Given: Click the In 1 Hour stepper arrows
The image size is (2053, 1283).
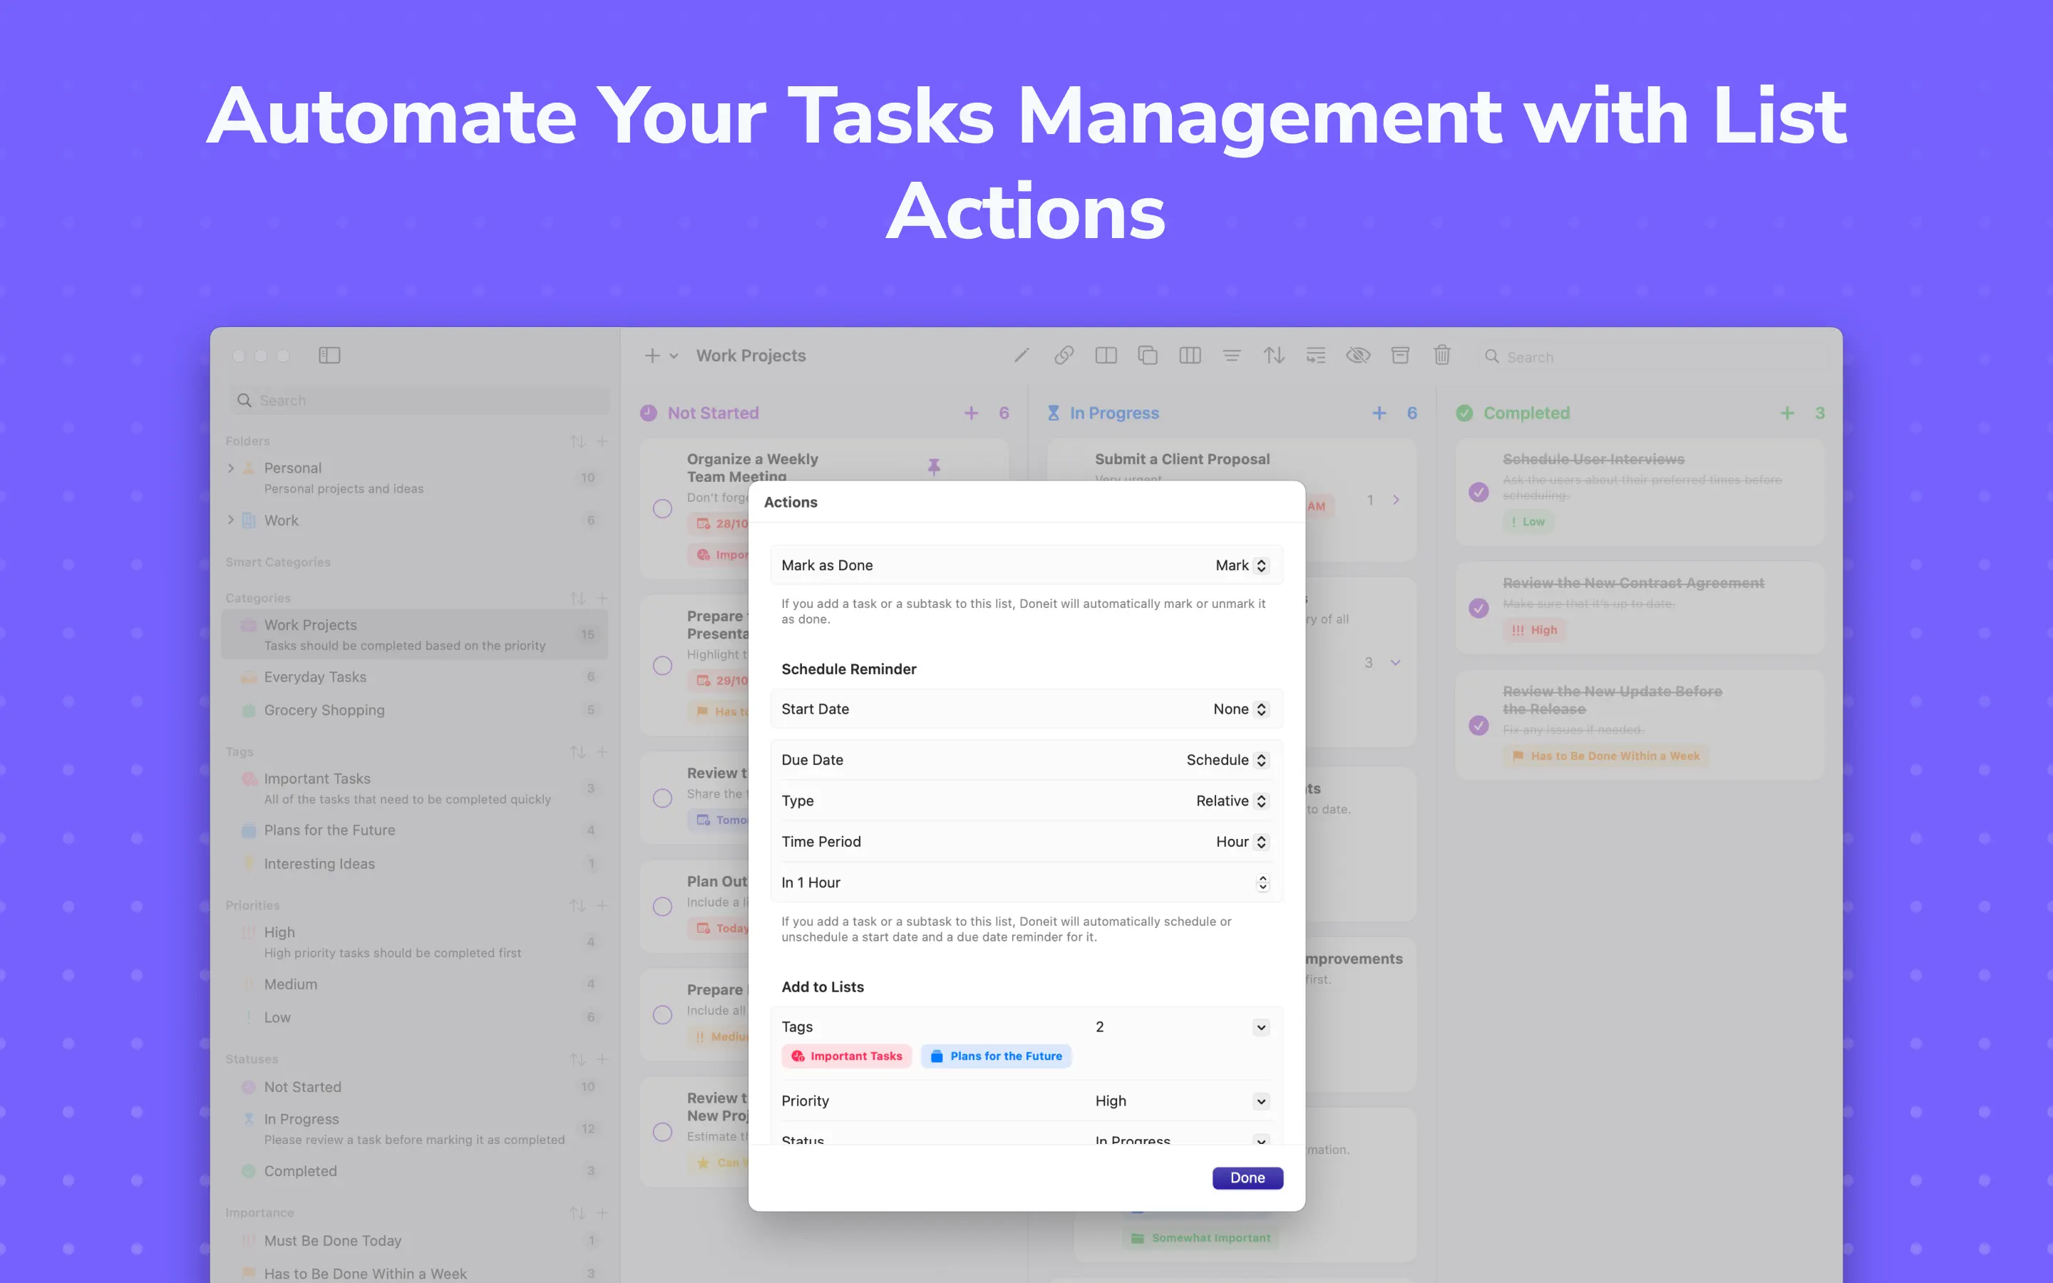Looking at the screenshot, I should (x=1262, y=882).
